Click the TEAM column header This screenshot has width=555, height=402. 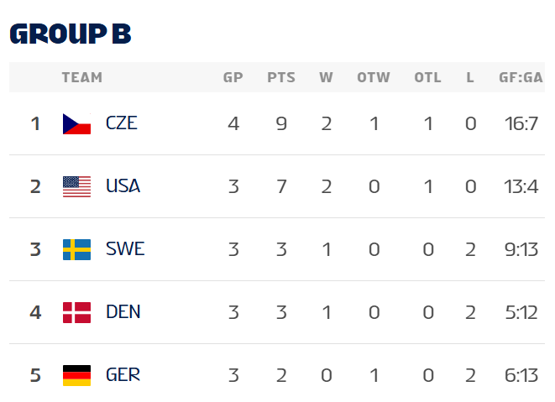(82, 77)
